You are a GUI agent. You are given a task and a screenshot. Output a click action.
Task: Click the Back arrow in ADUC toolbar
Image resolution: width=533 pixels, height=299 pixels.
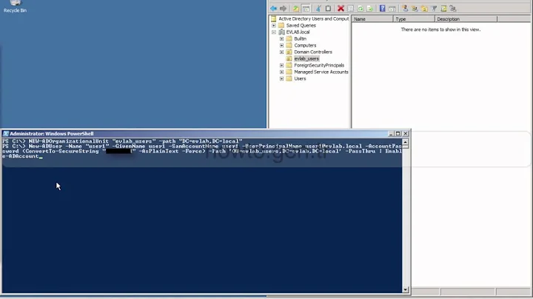[274, 8]
